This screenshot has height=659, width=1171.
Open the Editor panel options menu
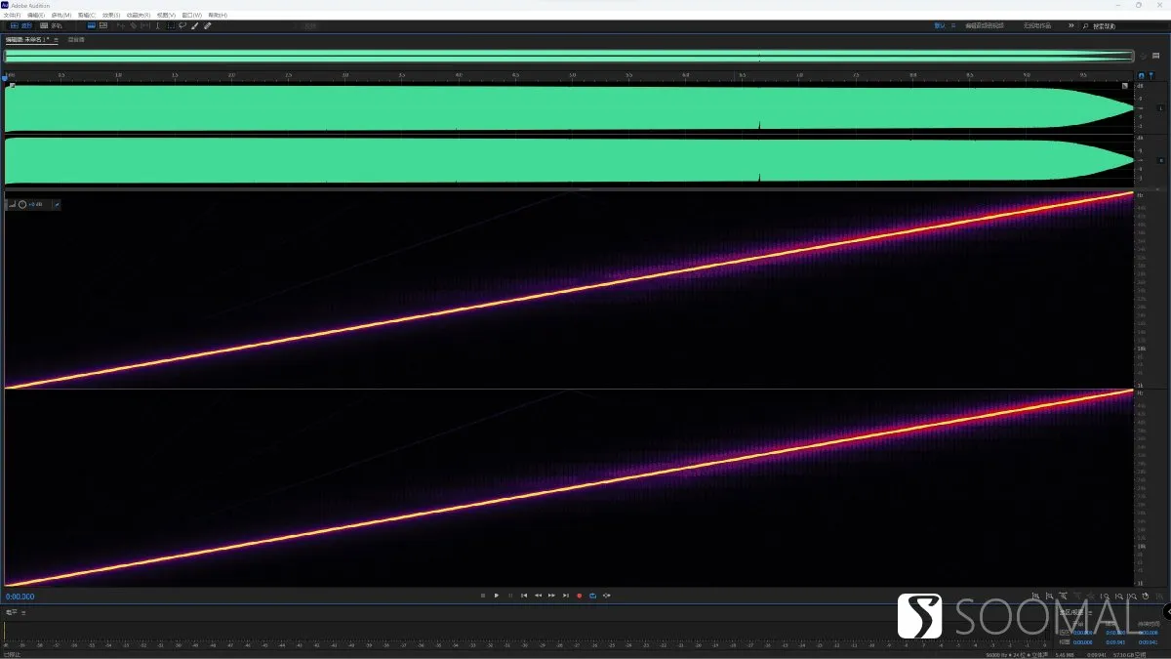(x=56, y=40)
